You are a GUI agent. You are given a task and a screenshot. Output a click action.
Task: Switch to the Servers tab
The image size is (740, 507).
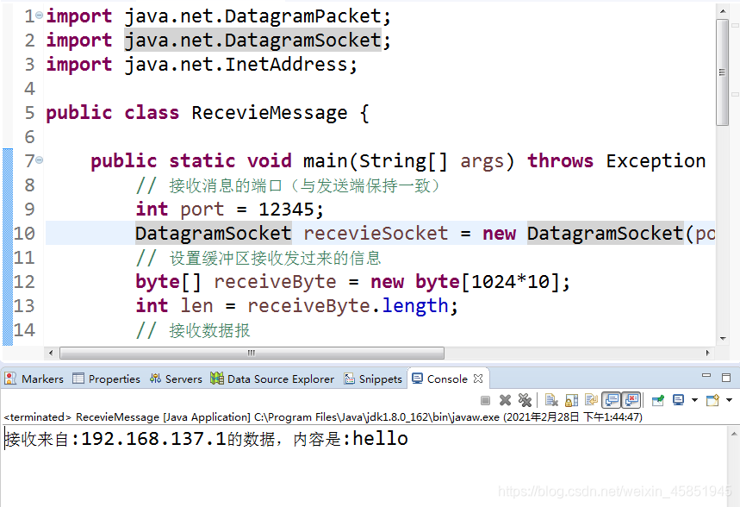pyautogui.click(x=176, y=379)
